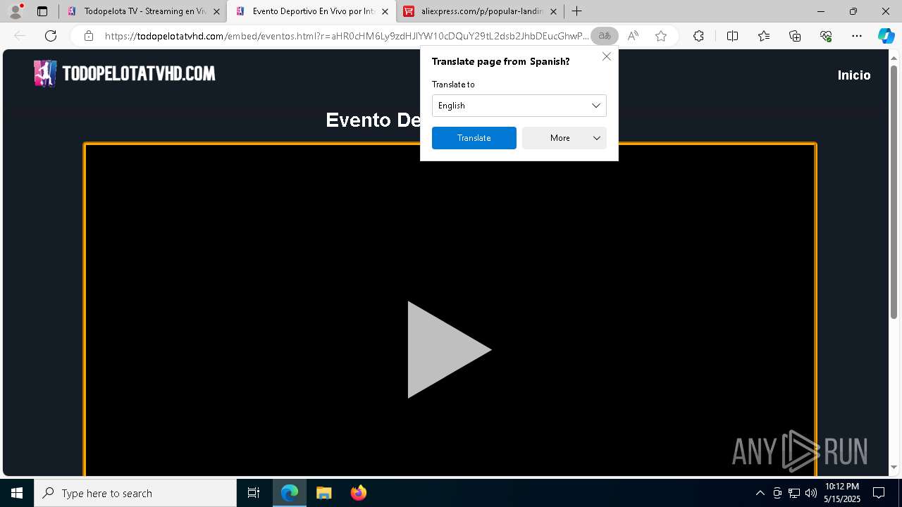Open the Windows Start menu
Viewport: 902px width, 507px height.
pos(17,493)
